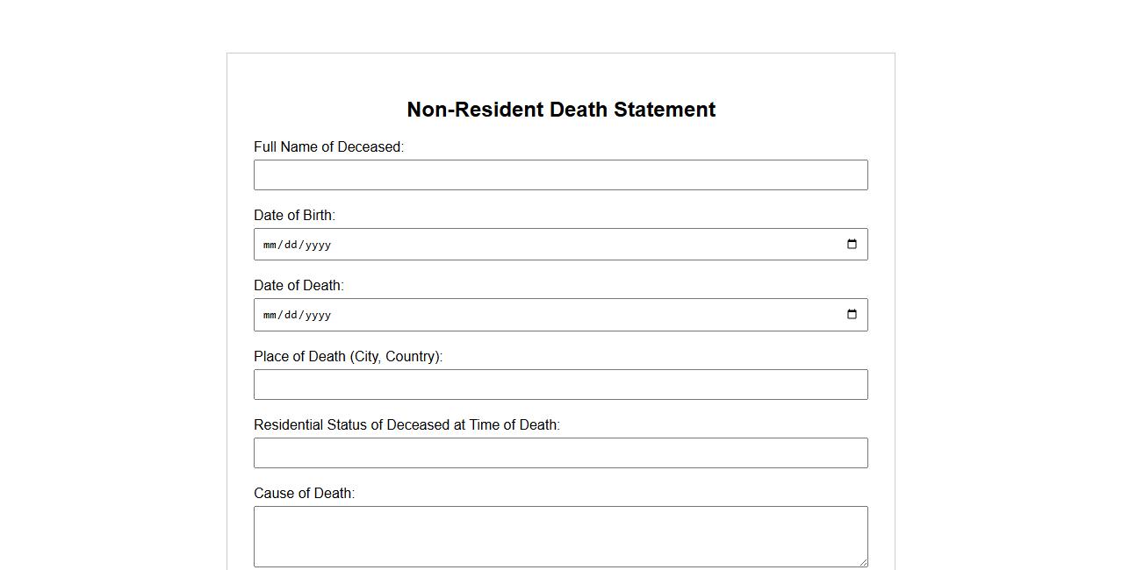Focus the Full Name of Deceased field
Image resolution: width=1122 pixels, height=570 pixels.
pyautogui.click(x=560, y=175)
